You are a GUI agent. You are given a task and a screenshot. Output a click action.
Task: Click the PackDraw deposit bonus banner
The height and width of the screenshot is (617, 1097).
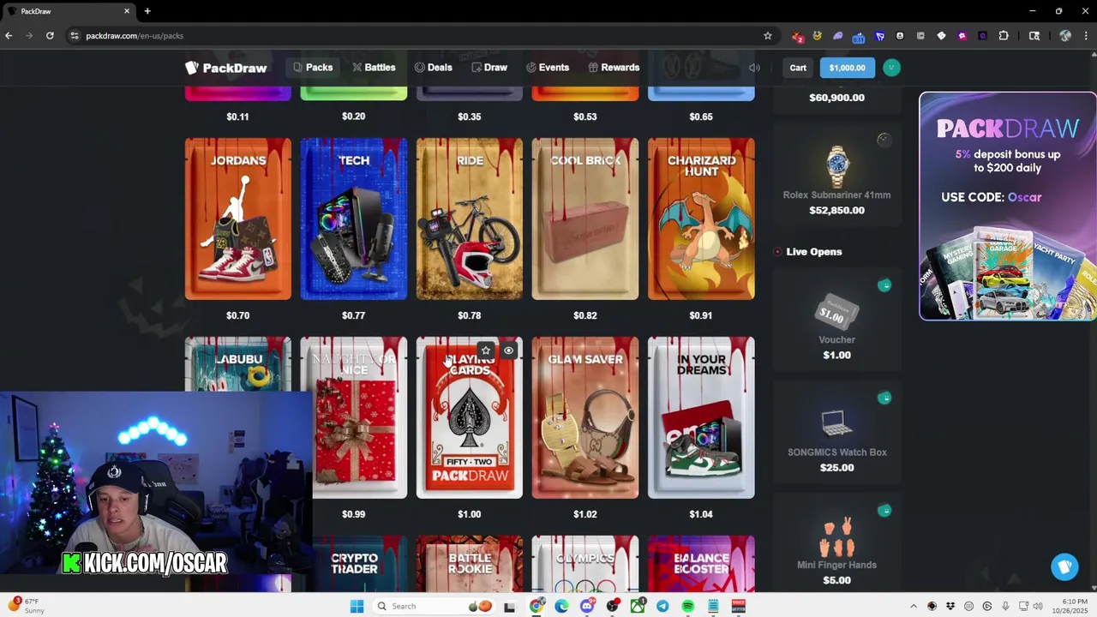coord(1008,206)
